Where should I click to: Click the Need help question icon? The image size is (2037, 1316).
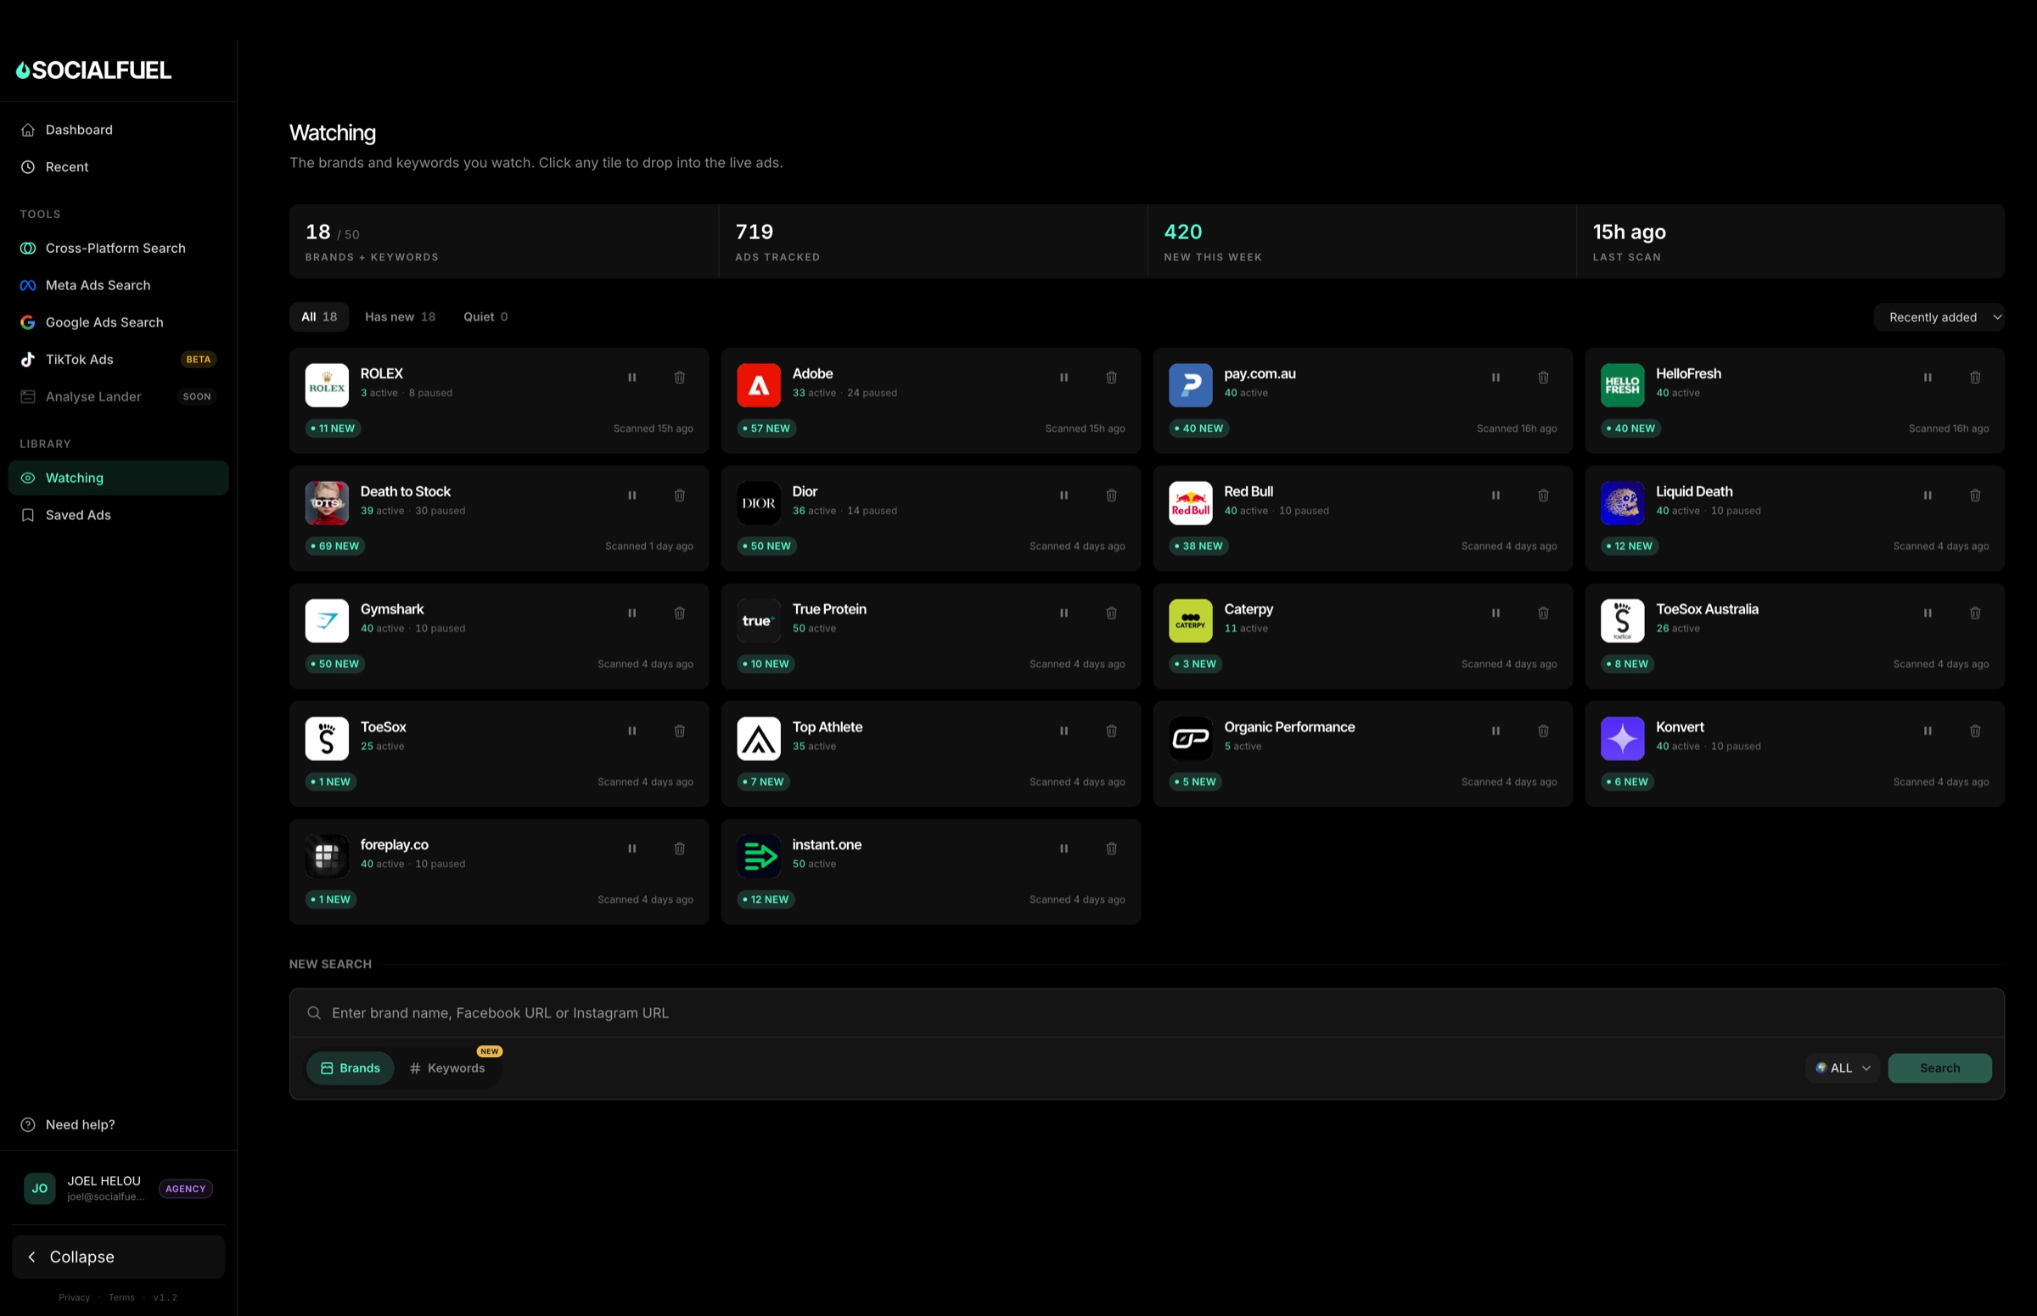coord(28,1125)
